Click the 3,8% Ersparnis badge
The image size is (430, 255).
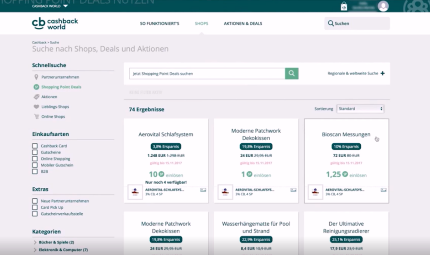click(166, 147)
